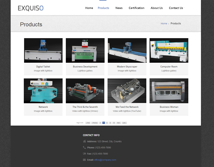Image resolution: width=214 pixels, height=167 pixels.
Task: Click the home icon beside Address
Action: point(85,141)
